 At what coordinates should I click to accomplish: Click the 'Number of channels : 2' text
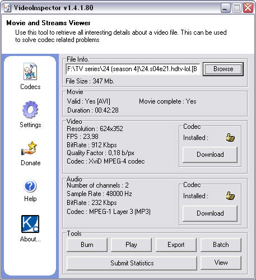97,185
